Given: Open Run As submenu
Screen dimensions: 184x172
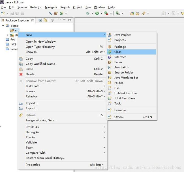Looking at the screenshot, I should tap(62, 137).
